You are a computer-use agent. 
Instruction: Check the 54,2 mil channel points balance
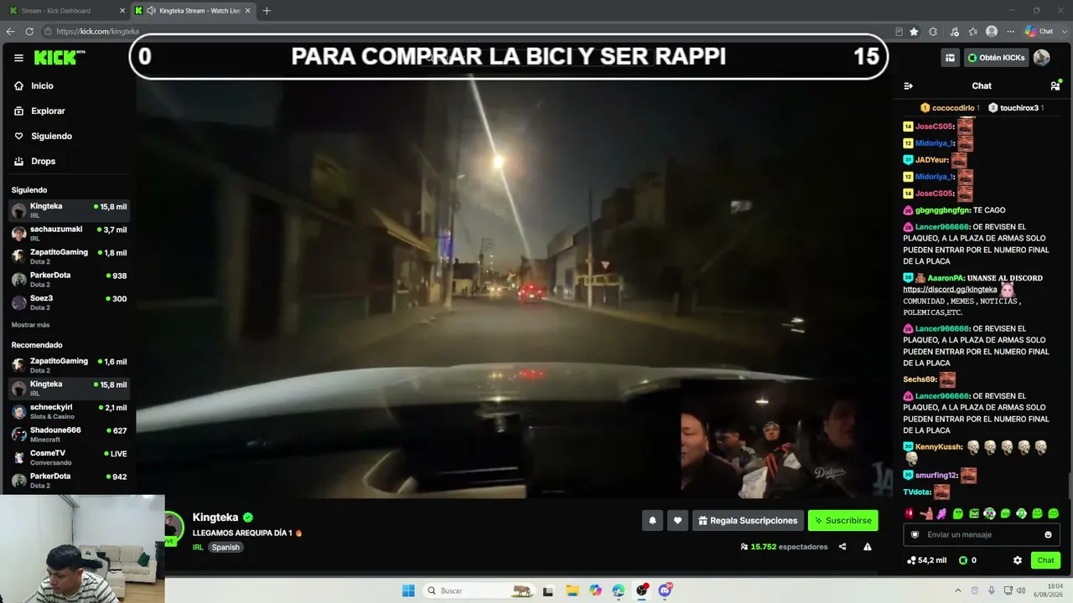point(926,560)
